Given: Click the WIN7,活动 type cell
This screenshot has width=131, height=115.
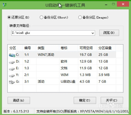Looking at the screenshot, I should [x=46, y=55].
